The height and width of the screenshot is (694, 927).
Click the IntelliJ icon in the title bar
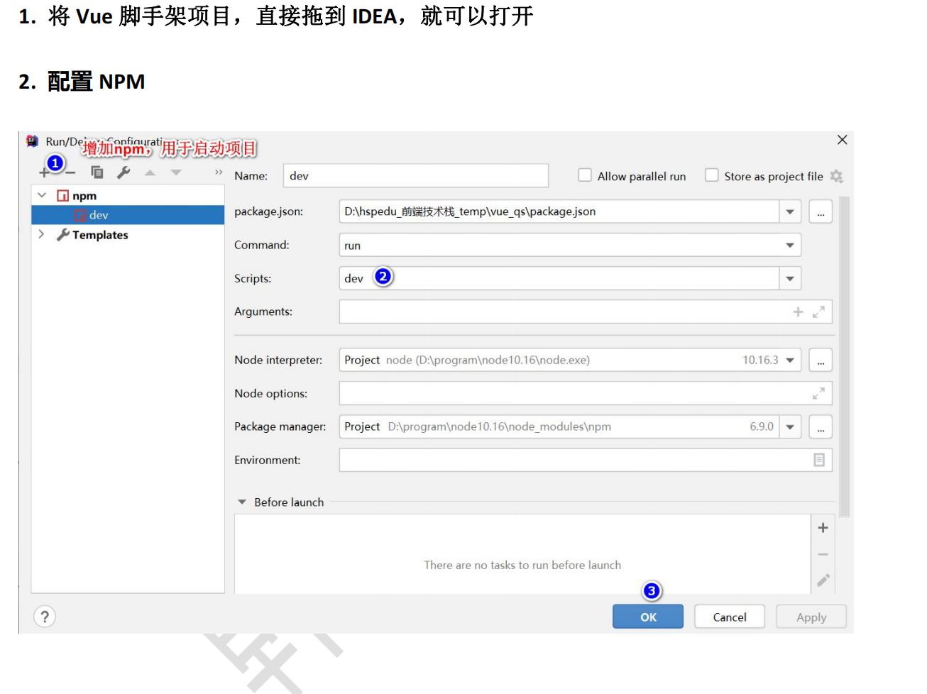pyautogui.click(x=32, y=141)
